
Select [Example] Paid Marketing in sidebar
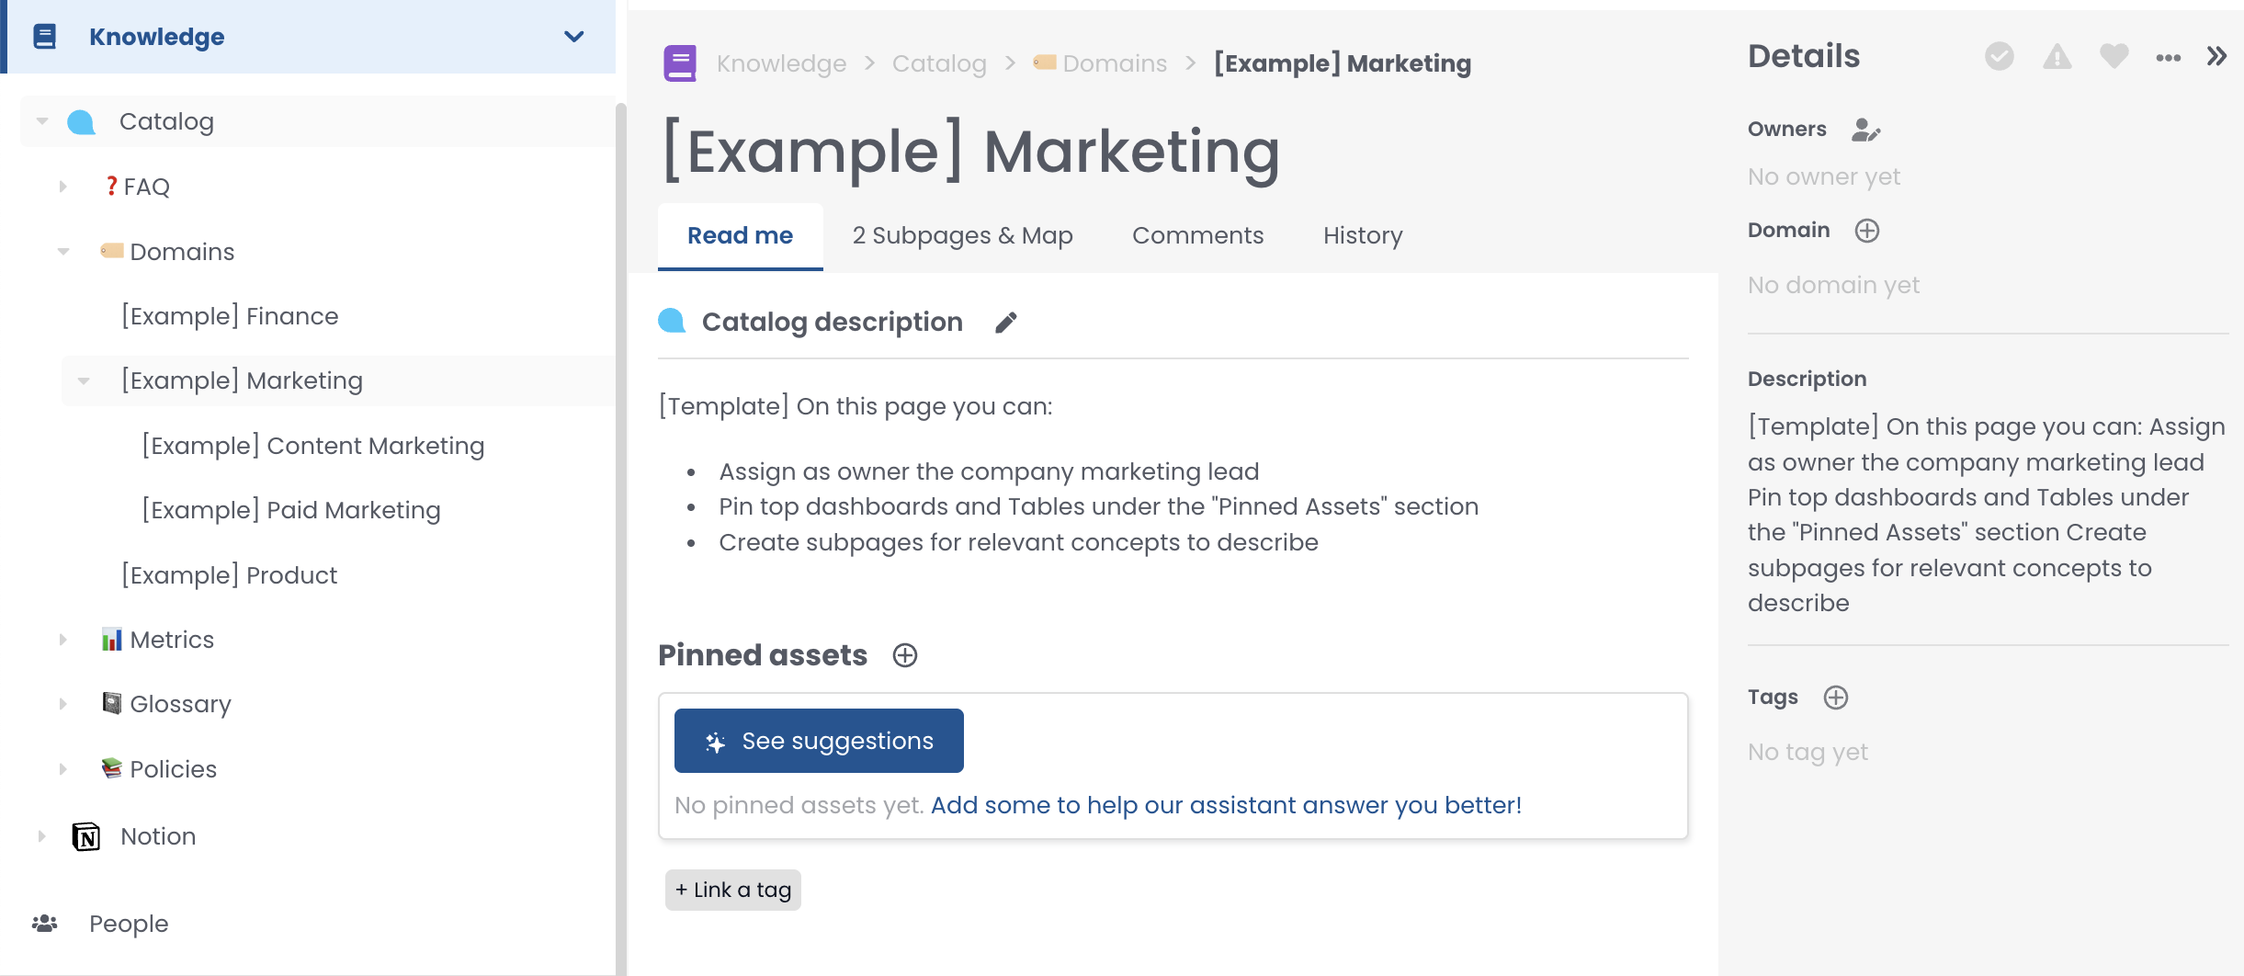tap(291, 510)
